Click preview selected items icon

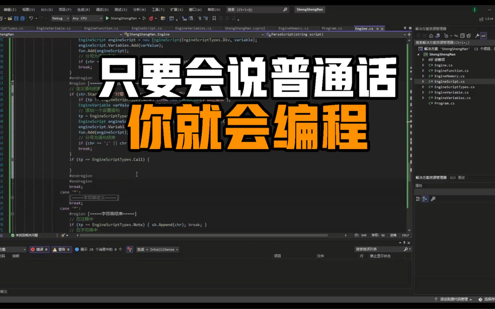pyautogui.click(x=484, y=36)
